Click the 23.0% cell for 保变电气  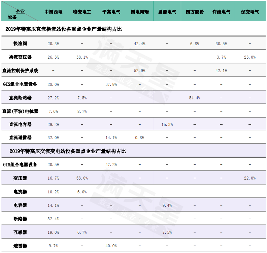tap(250, 57)
